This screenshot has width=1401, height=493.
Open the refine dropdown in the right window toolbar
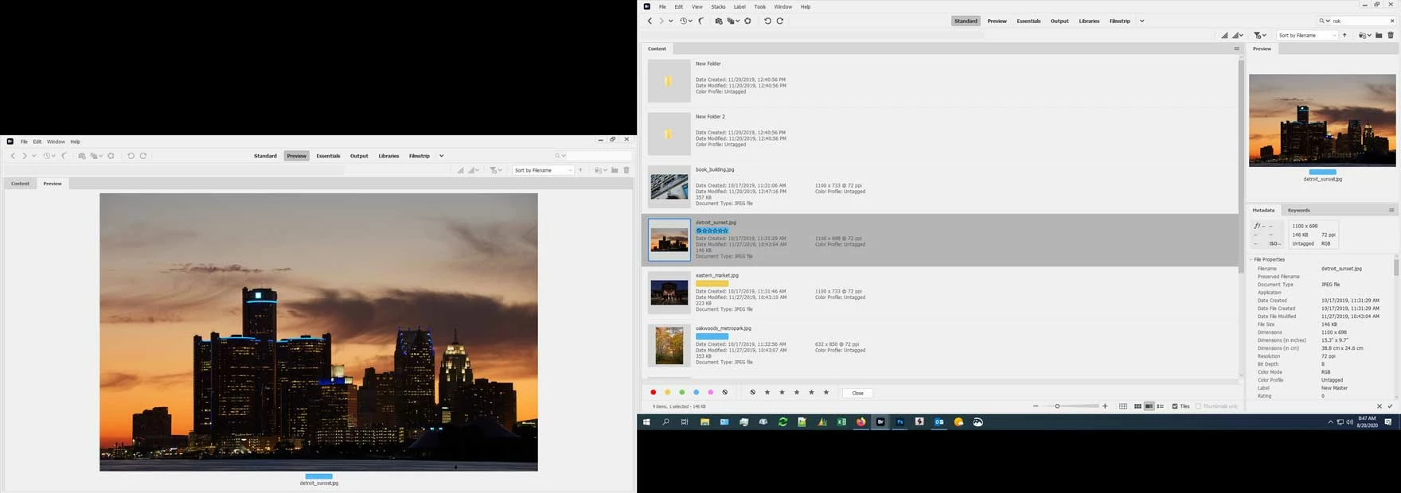click(733, 21)
